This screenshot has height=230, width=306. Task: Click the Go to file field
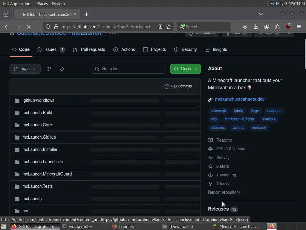[x=128, y=69]
